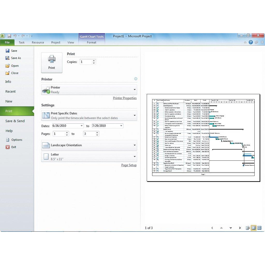Viewport: 265px width, 265px height.
Task: Click the Pages to field showing 3
Action: (89, 134)
